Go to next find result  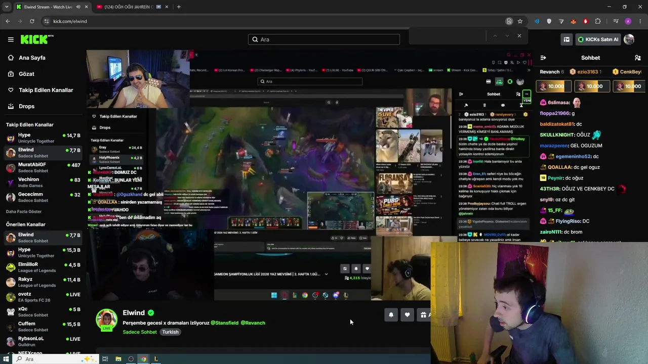(507, 36)
